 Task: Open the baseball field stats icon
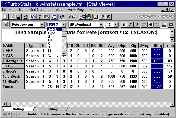coord(89,17)
